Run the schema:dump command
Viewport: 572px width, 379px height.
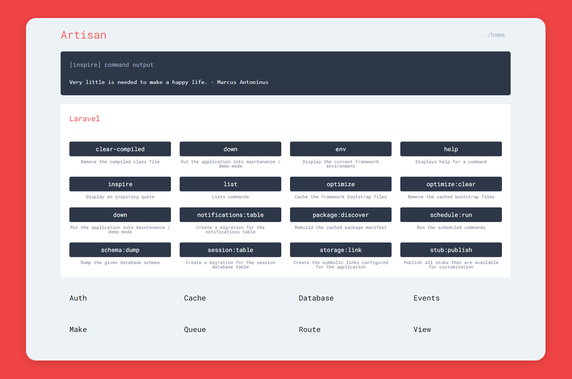click(x=120, y=249)
